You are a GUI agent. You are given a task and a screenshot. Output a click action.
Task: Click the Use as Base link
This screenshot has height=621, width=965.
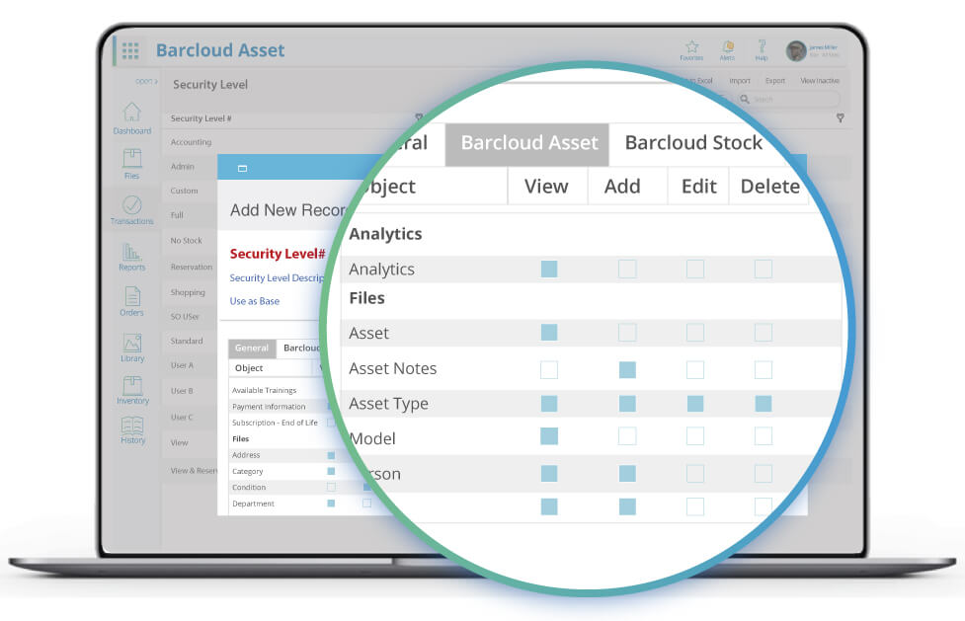point(254,301)
